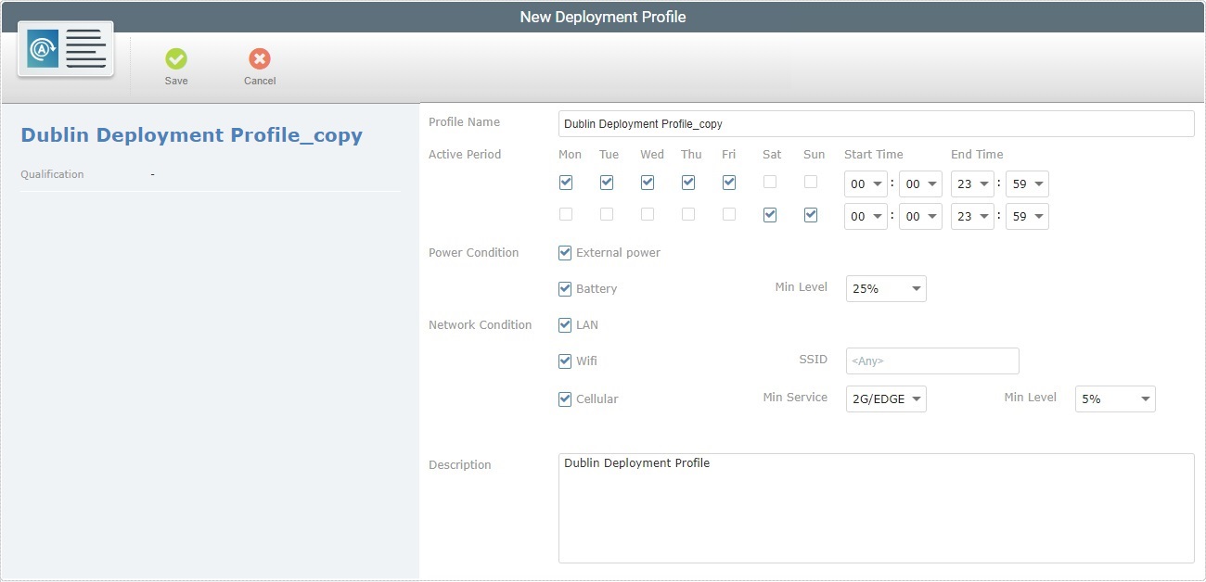The width and height of the screenshot is (1206, 582).
Task: Click the deployment profile logo icon
Action: click(64, 48)
